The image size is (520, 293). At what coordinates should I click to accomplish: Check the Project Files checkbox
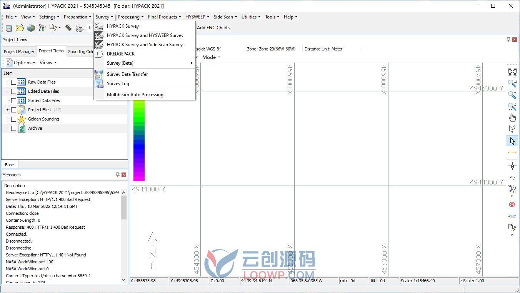pos(14,110)
